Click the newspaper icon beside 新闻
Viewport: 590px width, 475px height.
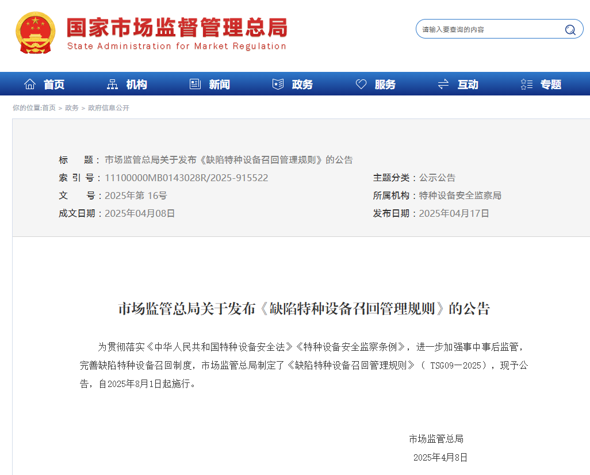pyautogui.click(x=195, y=84)
